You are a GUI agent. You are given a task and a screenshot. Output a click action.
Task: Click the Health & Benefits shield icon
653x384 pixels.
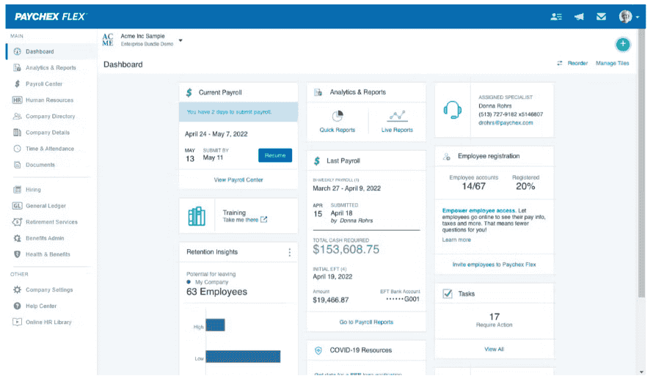tap(17, 254)
